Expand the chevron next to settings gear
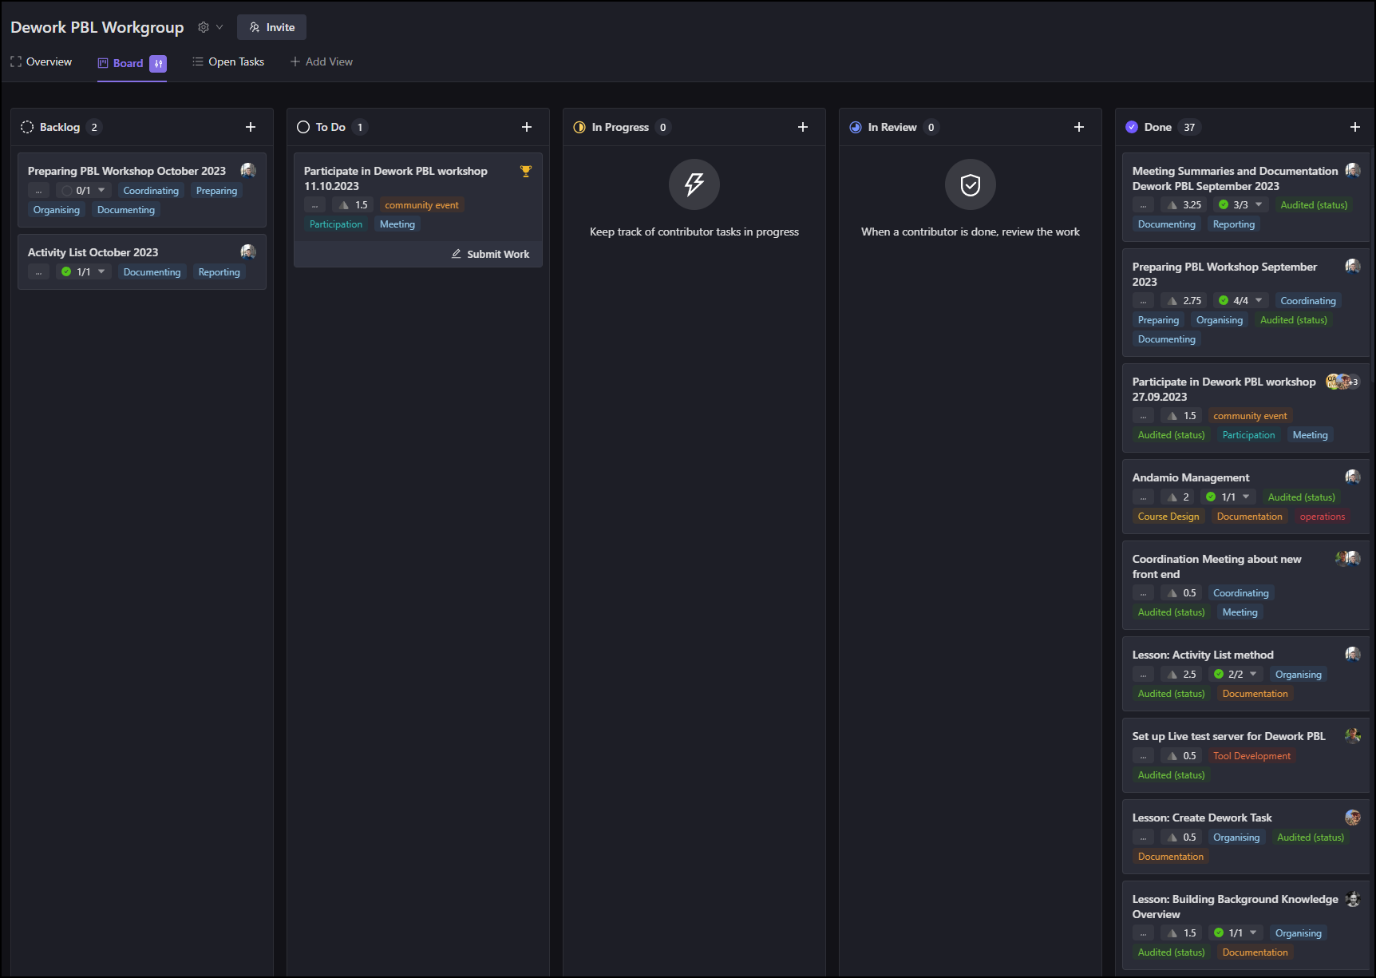 click(219, 27)
